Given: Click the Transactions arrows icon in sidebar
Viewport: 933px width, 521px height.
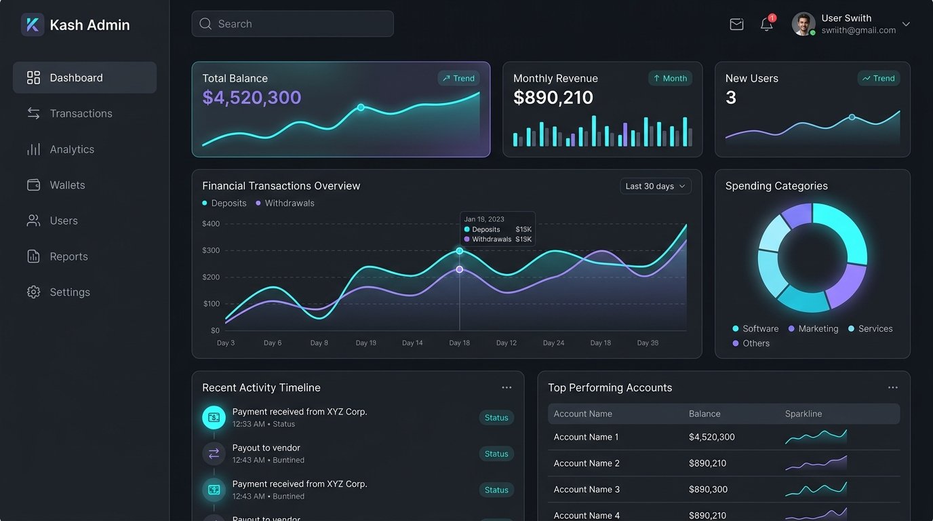Looking at the screenshot, I should [33, 113].
